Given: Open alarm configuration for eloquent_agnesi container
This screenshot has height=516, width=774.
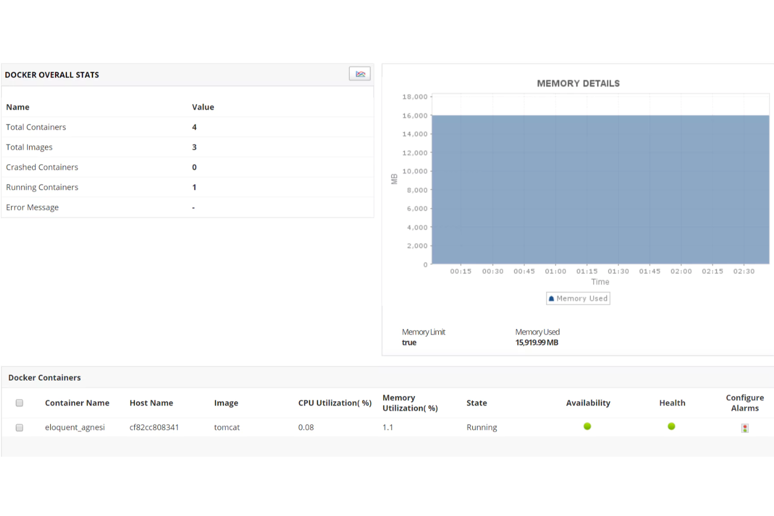Looking at the screenshot, I should 745,428.
